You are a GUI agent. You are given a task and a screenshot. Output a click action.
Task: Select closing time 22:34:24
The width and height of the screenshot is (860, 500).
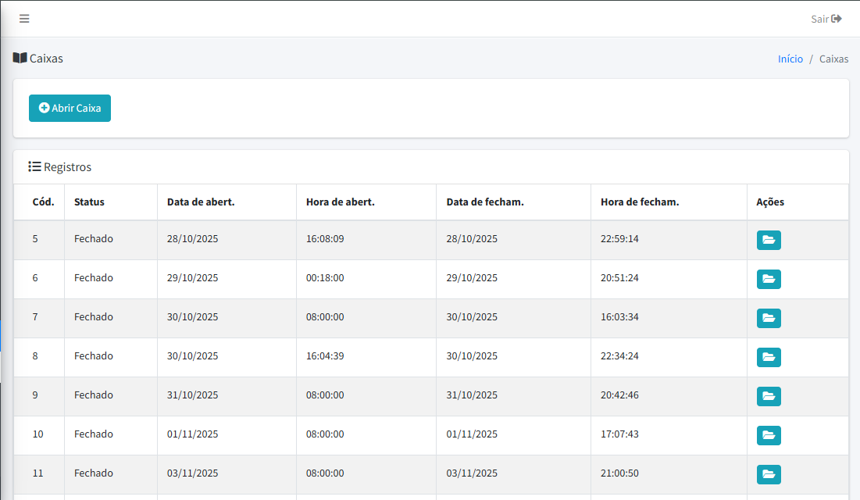[x=619, y=355]
